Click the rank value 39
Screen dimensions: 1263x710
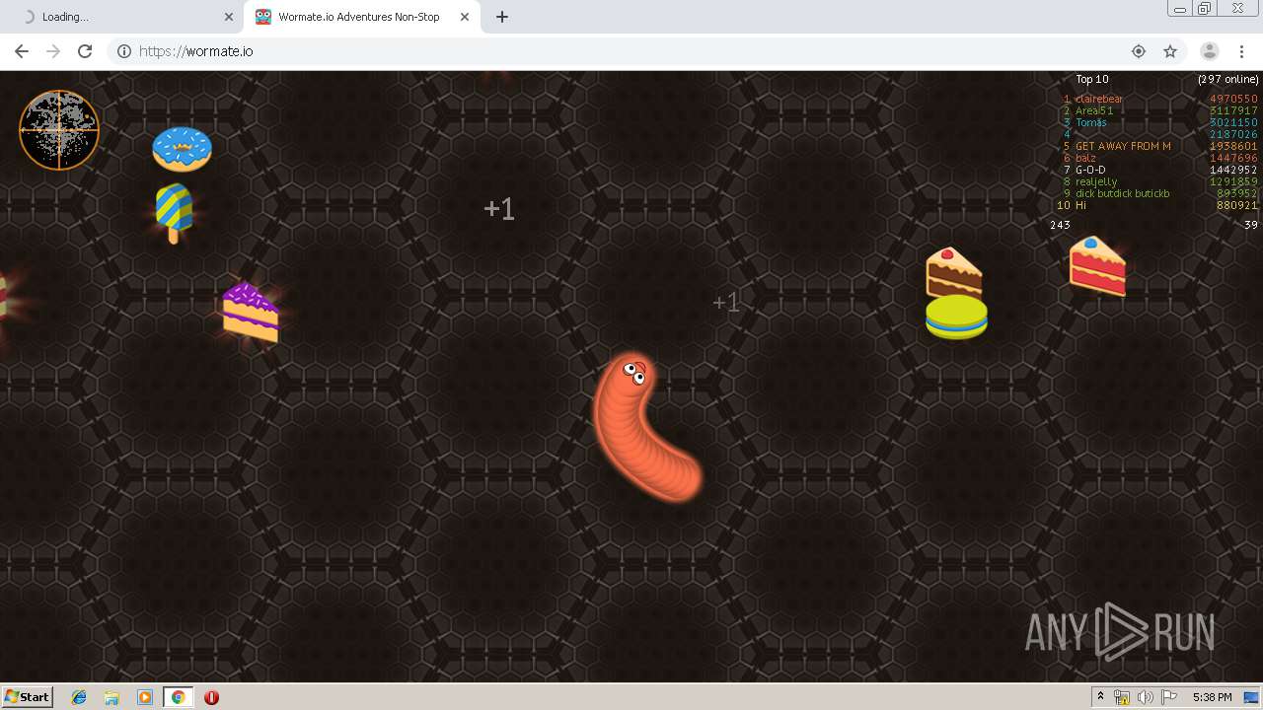[1251, 225]
